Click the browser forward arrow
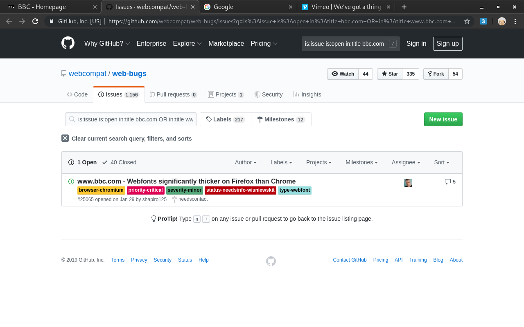The width and height of the screenshot is (524, 327). pyautogui.click(x=22, y=21)
